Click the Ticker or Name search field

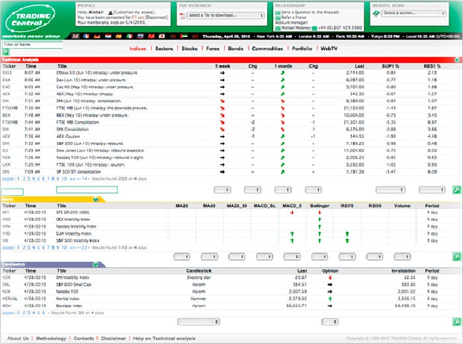(x=33, y=45)
